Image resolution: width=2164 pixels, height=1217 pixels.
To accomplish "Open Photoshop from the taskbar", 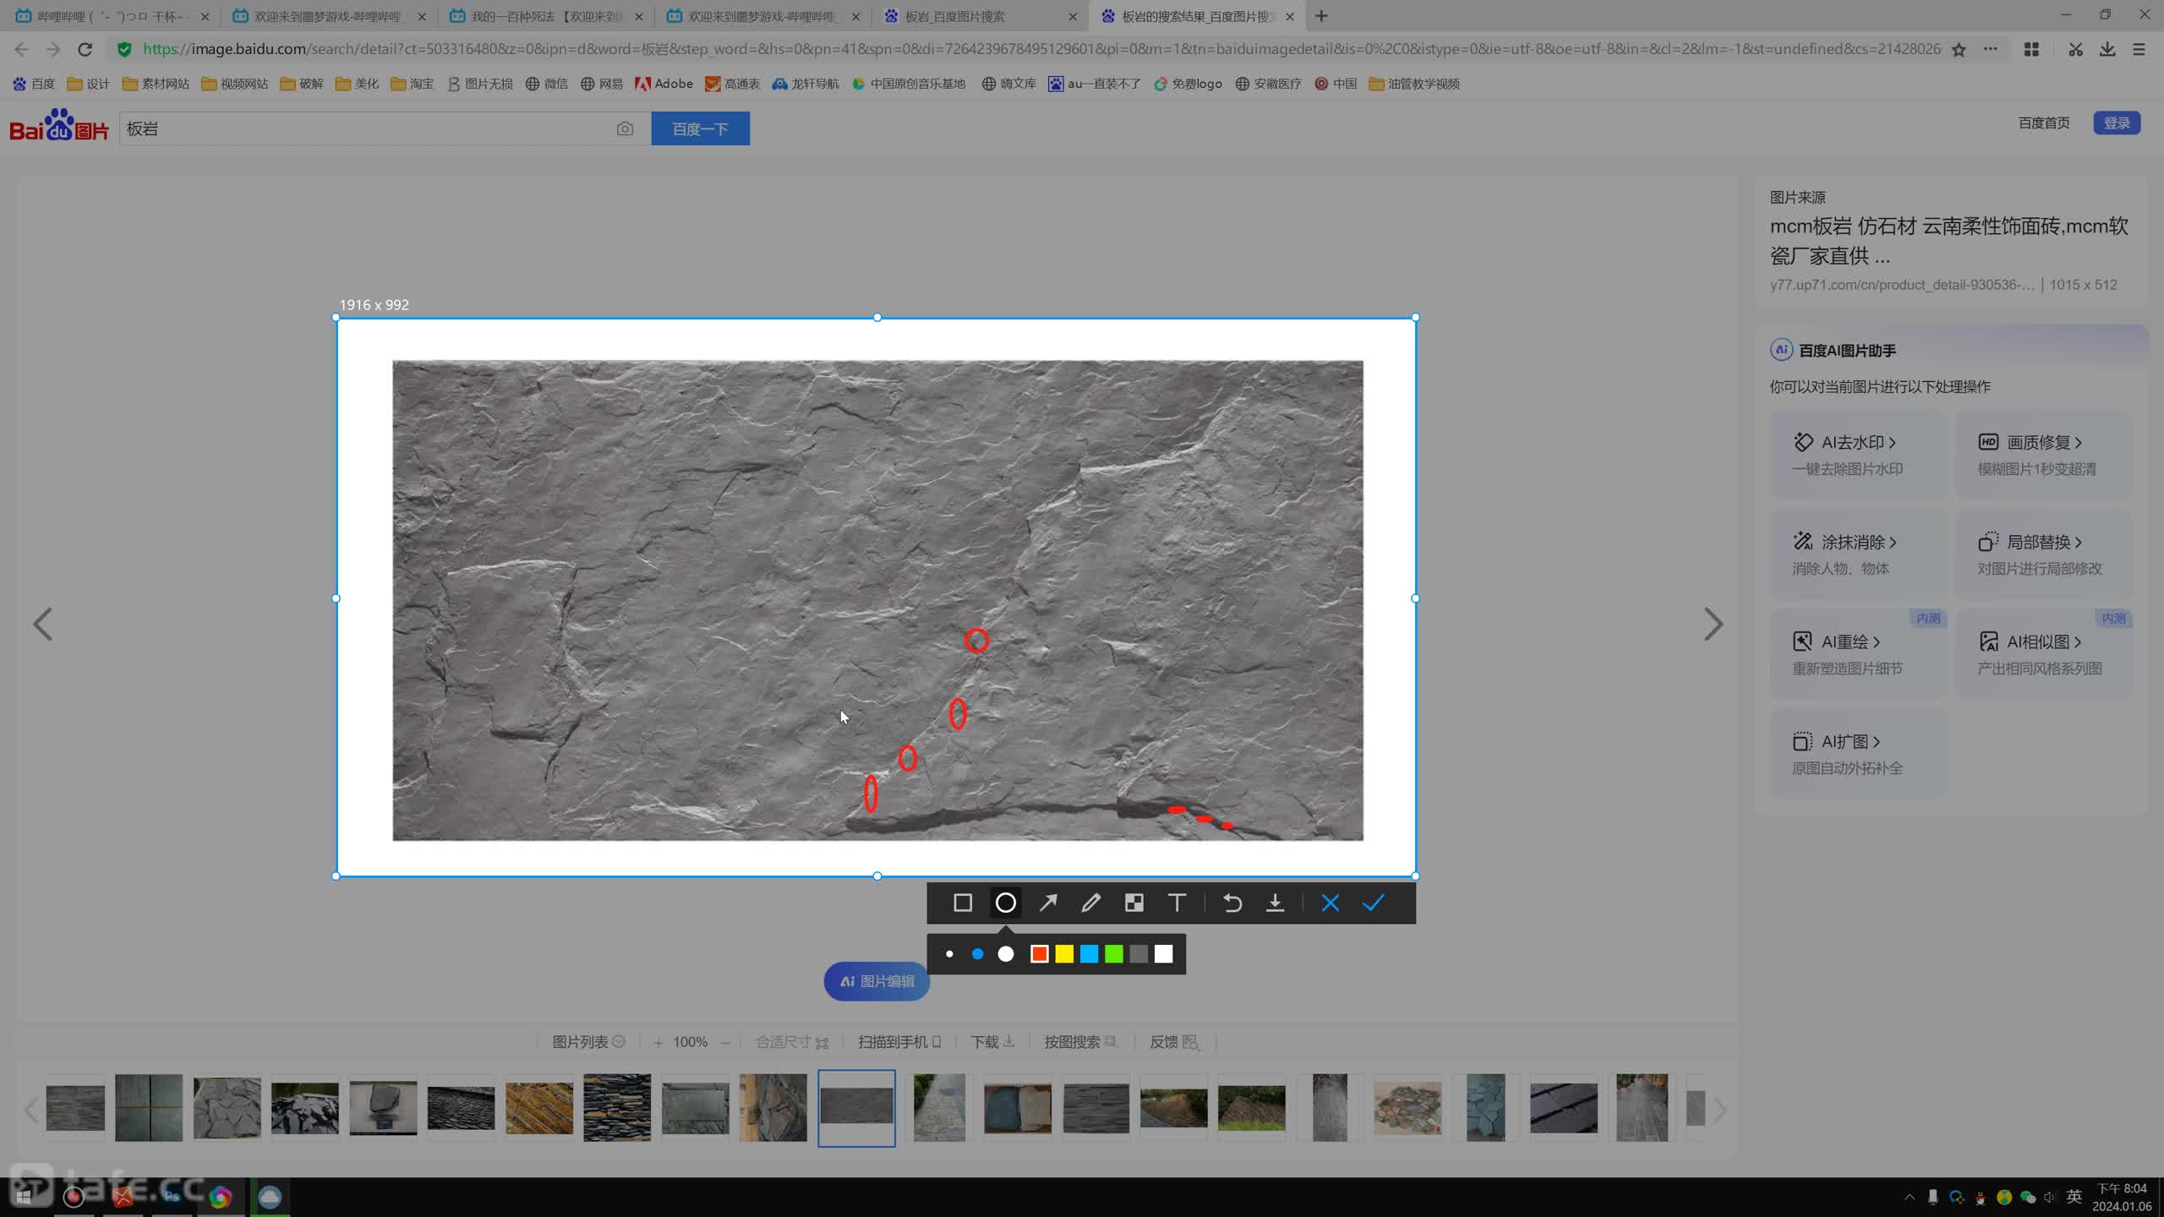I will (172, 1197).
